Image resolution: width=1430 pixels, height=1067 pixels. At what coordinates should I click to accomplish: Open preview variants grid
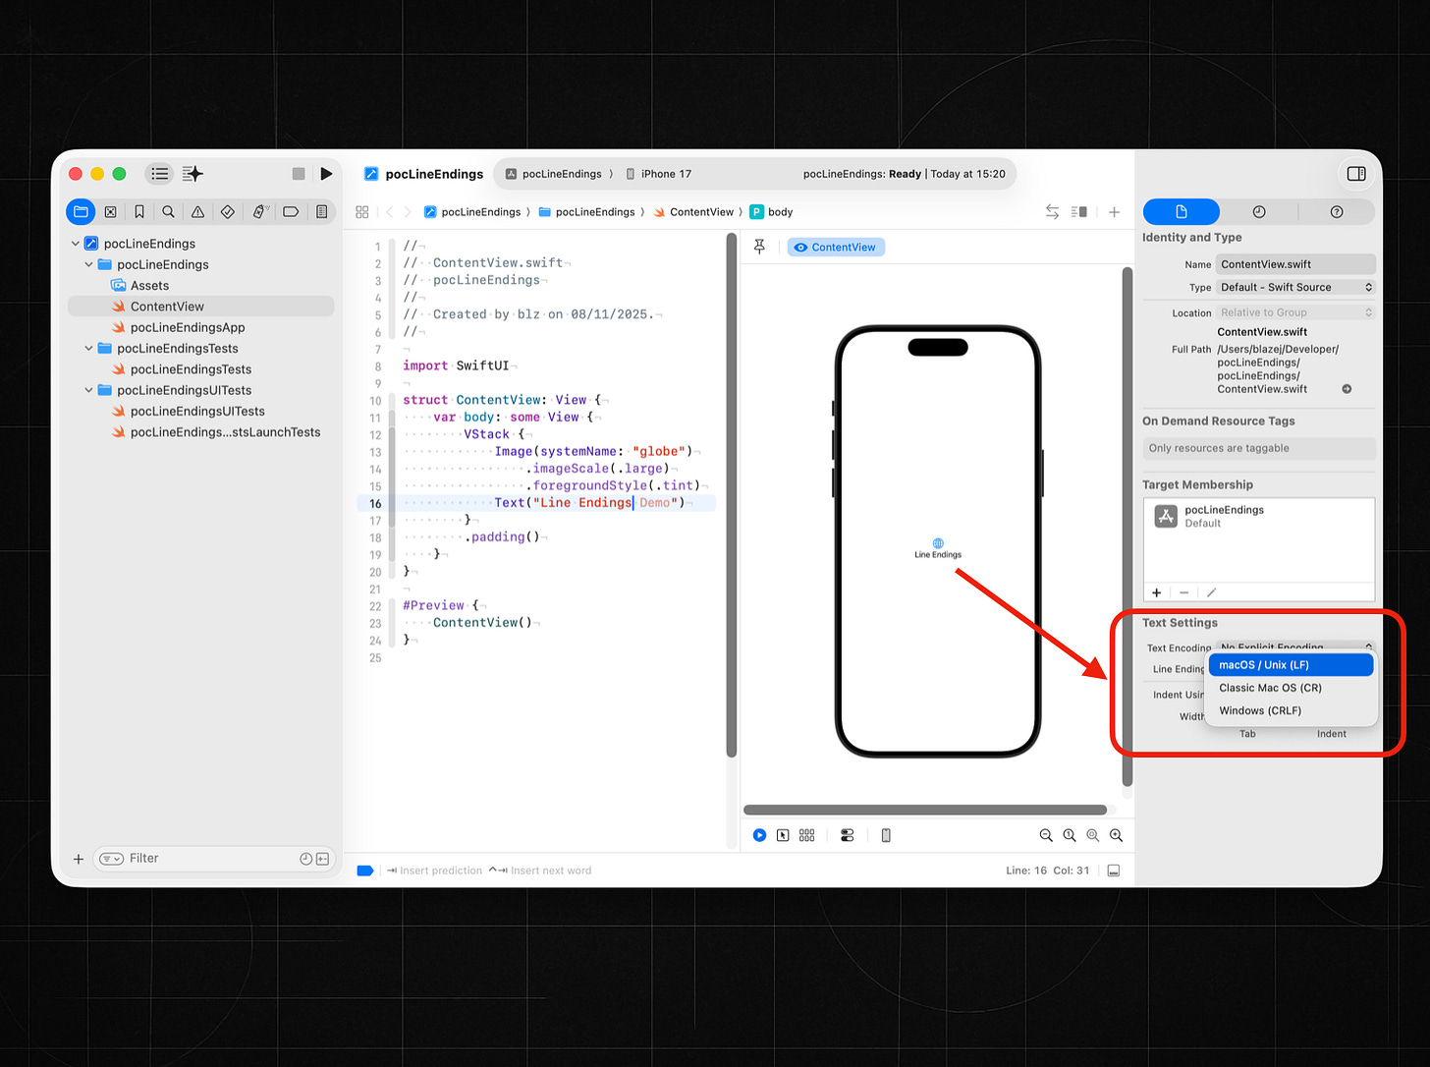click(807, 835)
